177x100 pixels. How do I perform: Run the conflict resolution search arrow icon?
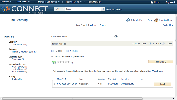click(x=116, y=36)
